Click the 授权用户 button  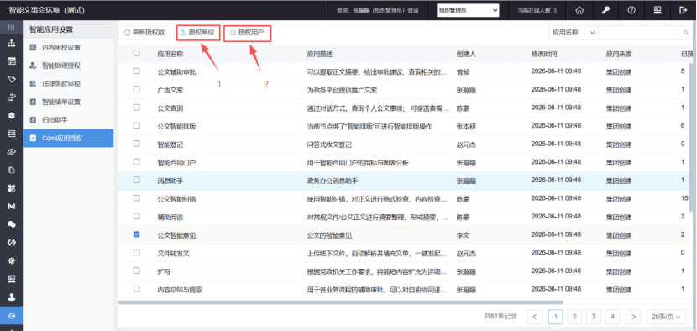248,33
